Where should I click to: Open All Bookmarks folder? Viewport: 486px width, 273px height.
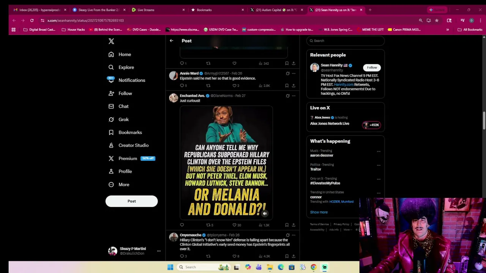coord(470,30)
